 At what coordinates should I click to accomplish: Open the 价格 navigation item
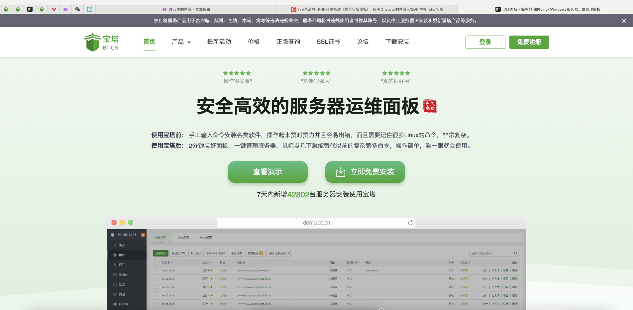click(254, 42)
